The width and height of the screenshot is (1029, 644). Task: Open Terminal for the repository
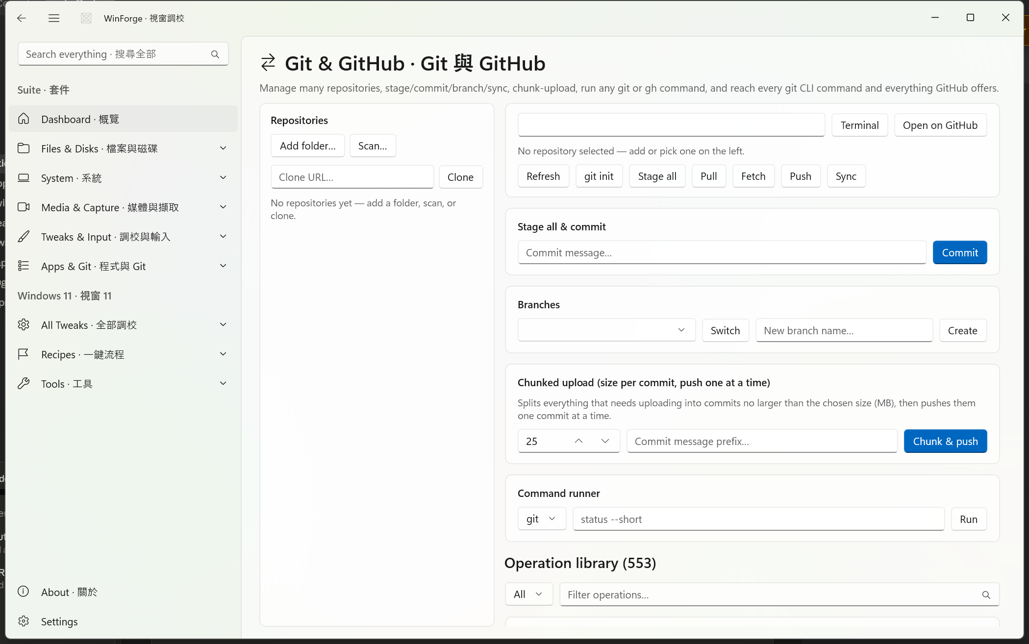(859, 125)
